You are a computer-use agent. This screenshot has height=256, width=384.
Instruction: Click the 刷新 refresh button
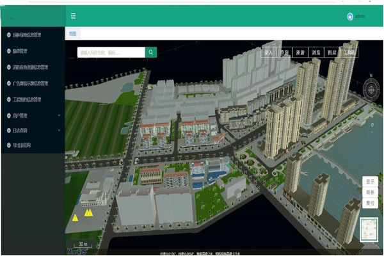tap(369, 192)
